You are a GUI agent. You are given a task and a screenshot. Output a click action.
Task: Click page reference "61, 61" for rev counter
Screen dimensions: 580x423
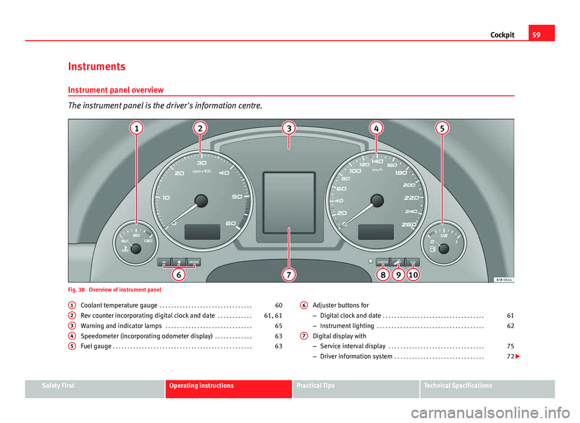(x=273, y=316)
